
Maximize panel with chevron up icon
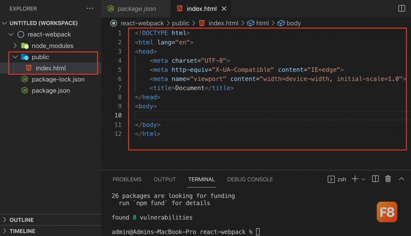point(401,179)
